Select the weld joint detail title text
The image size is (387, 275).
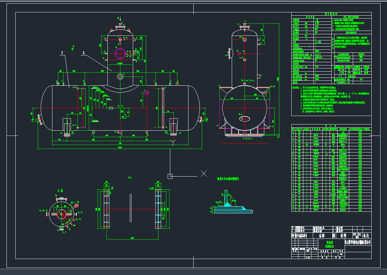(228, 179)
